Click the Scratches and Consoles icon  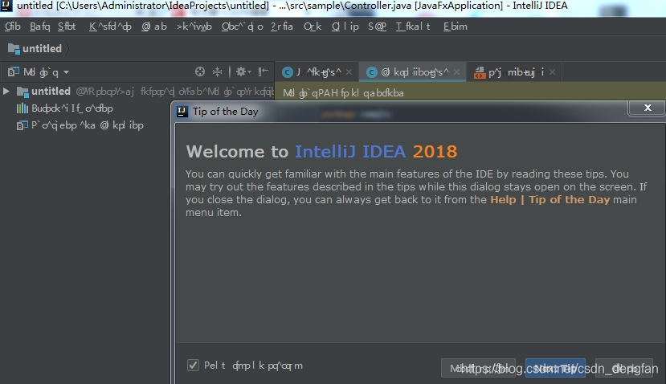22,125
